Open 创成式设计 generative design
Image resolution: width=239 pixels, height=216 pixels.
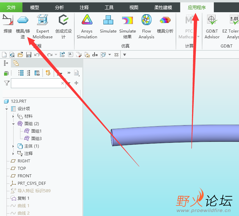[x=64, y=26]
